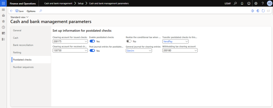
Task: Click the back arrow in action pane
Action: (x=11, y=11)
